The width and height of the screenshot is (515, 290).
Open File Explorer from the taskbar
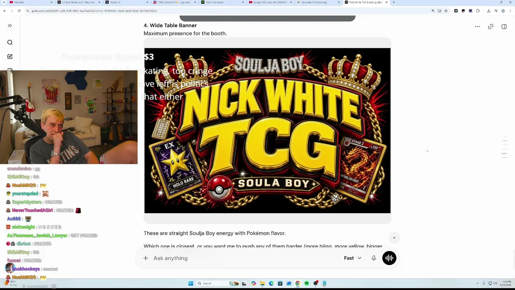coord(262,284)
